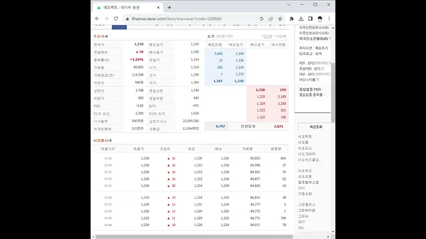Click scroll-up arrow of vertical scrollbar
Screen dimensions: 426x239
[x=333, y=28]
